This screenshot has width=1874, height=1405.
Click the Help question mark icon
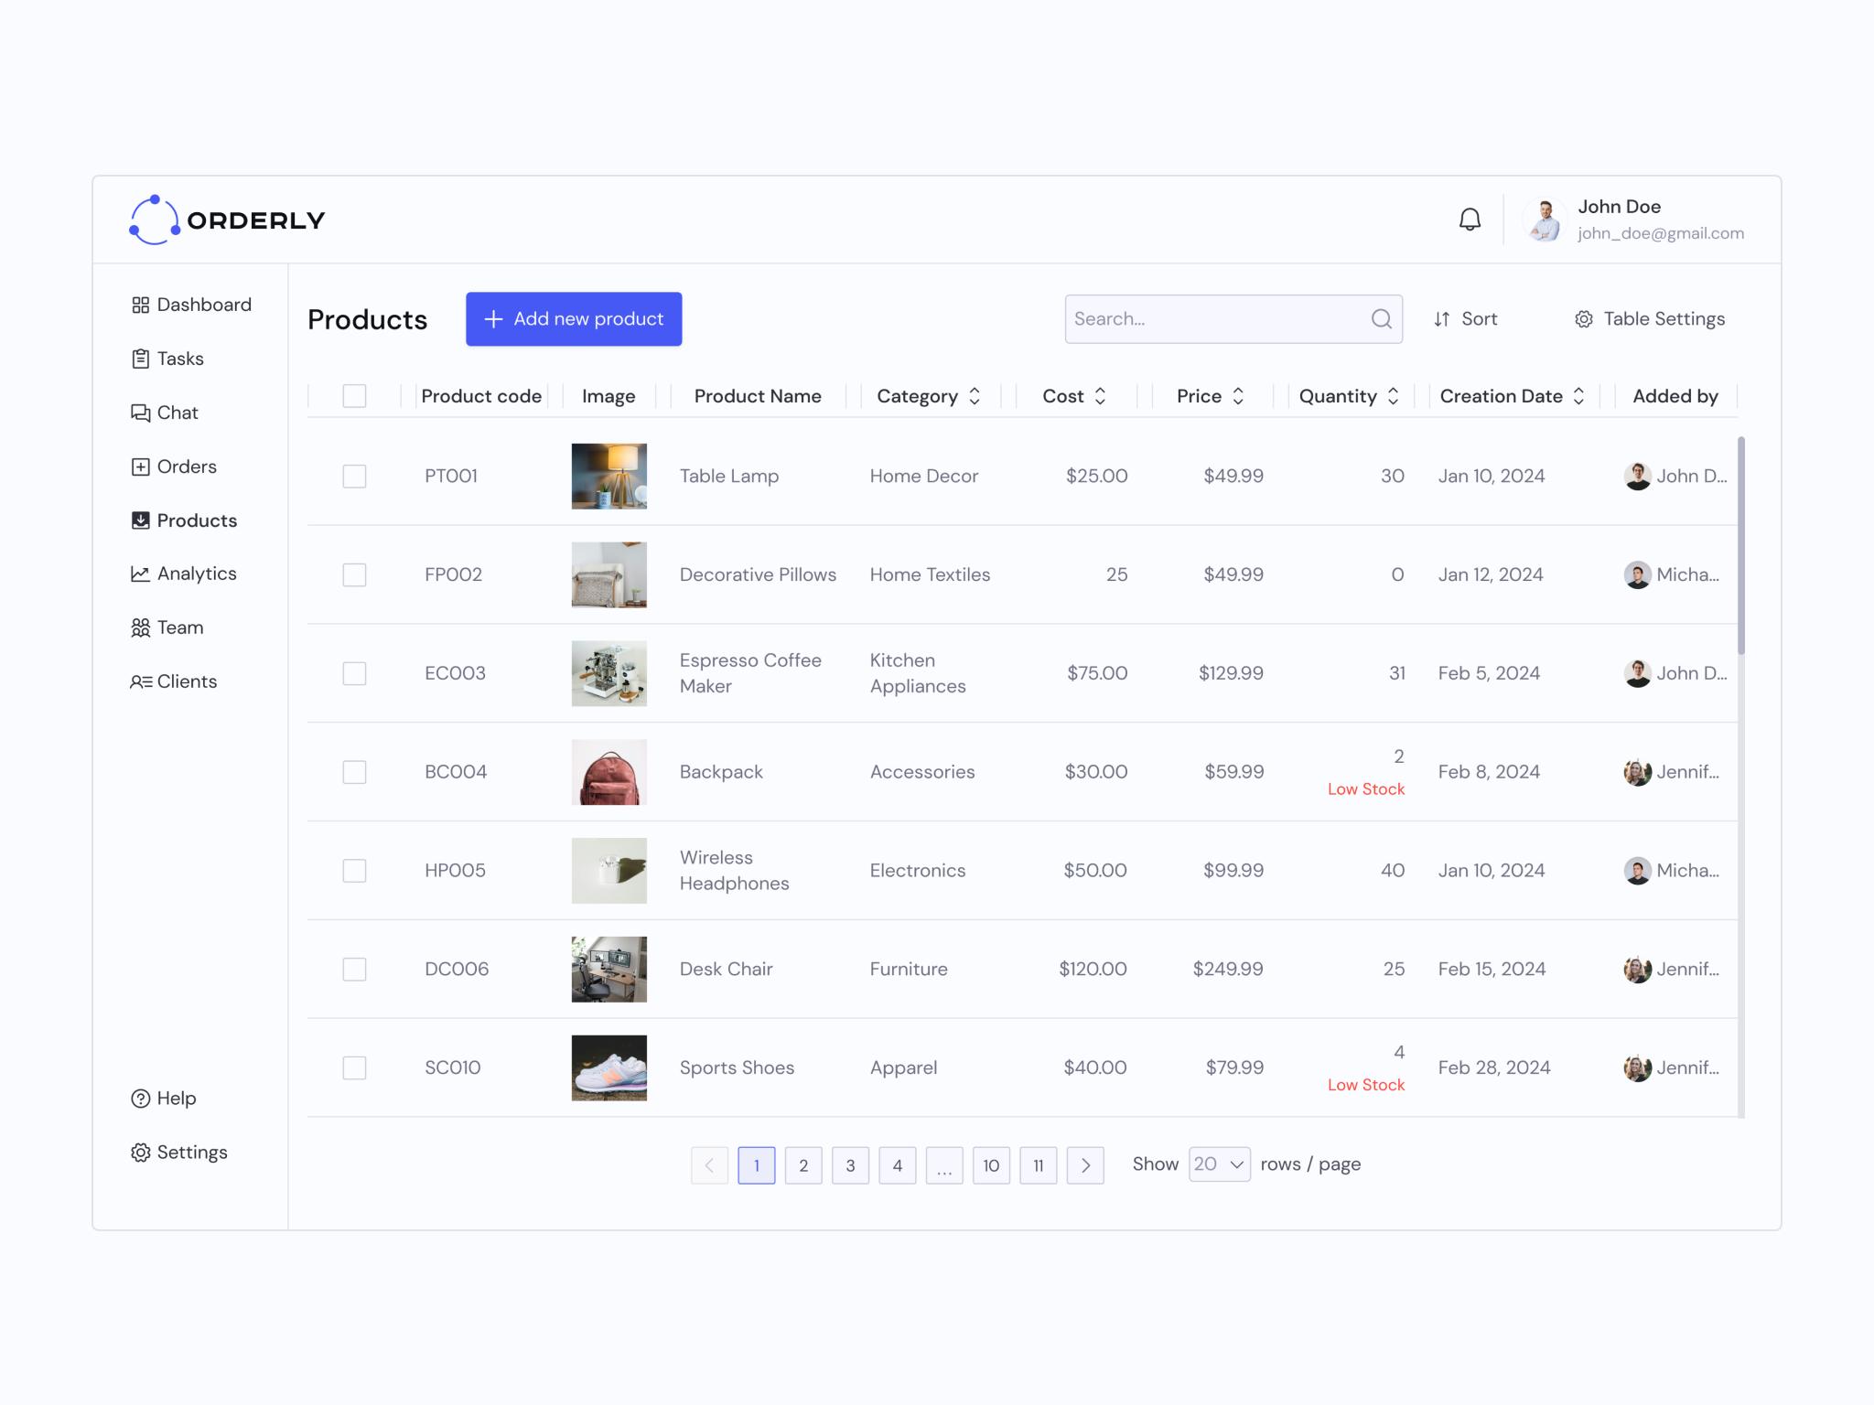[x=140, y=1099]
